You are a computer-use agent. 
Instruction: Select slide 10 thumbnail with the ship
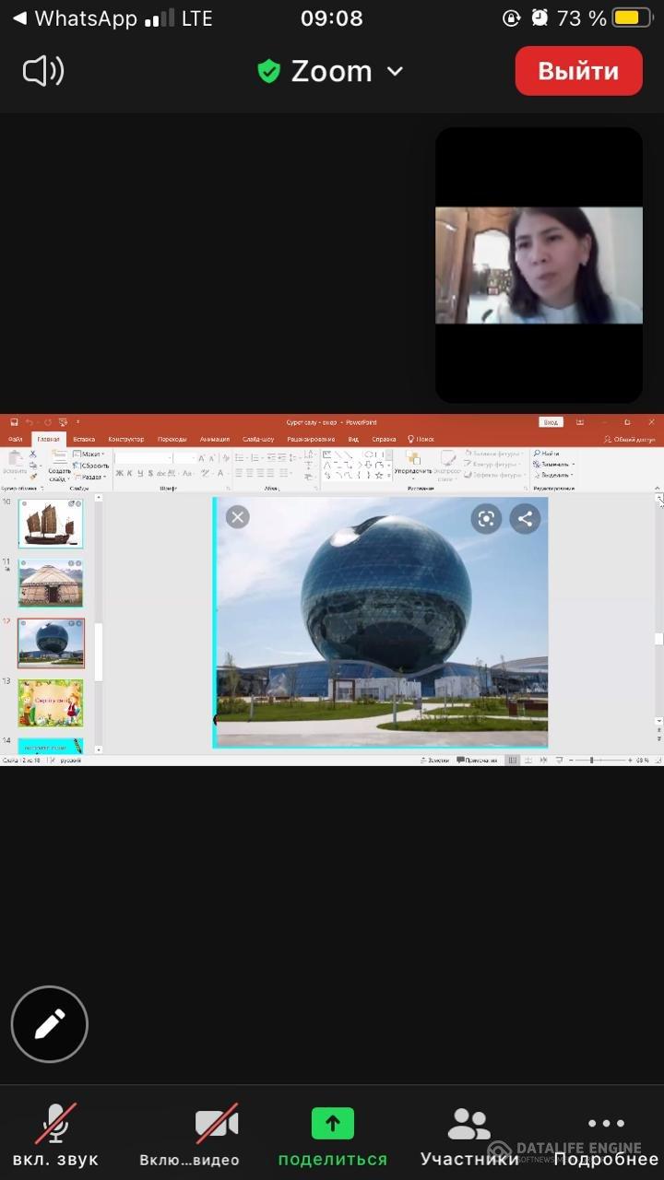(x=51, y=524)
